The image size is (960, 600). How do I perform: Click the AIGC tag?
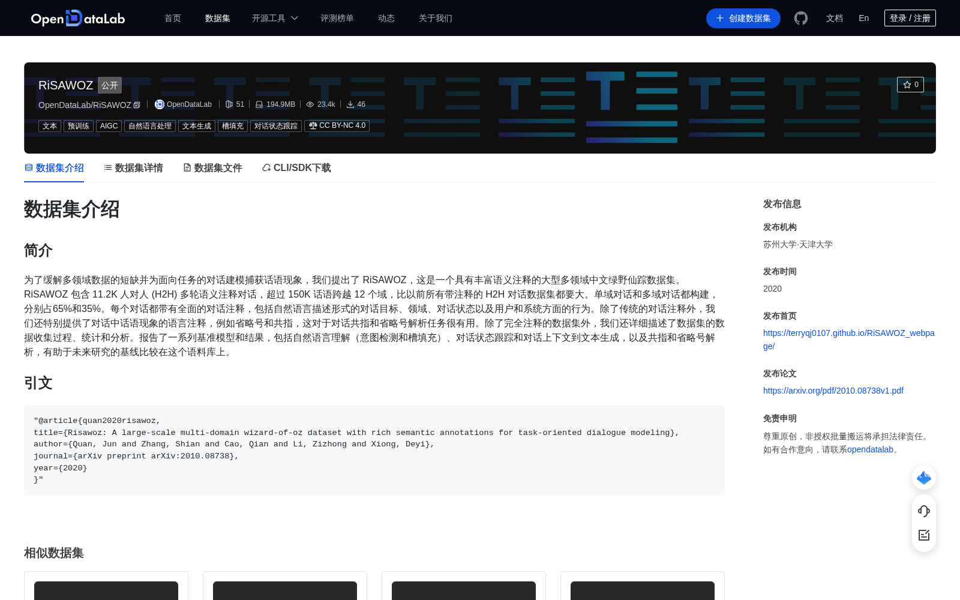click(x=109, y=126)
